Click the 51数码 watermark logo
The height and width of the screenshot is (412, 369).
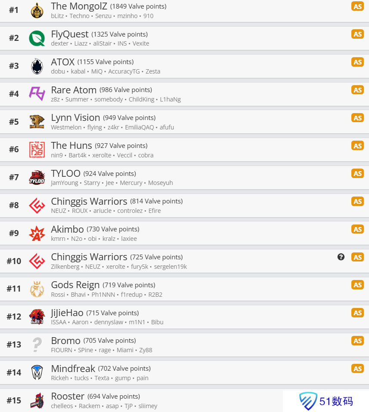[x=326, y=401]
